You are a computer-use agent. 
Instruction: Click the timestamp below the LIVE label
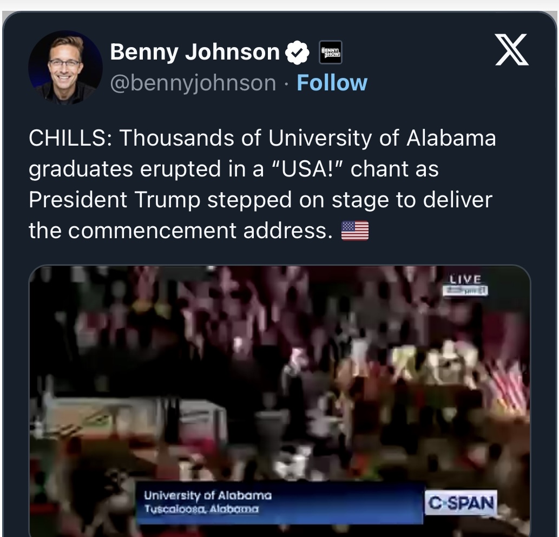click(x=465, y=291)
